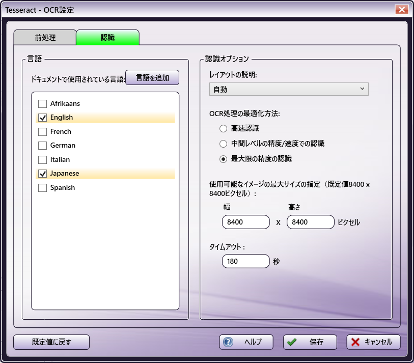The image size is (414, 363).
Task: Close the Tesseract OCR設定 window
Action: [402, 10]
